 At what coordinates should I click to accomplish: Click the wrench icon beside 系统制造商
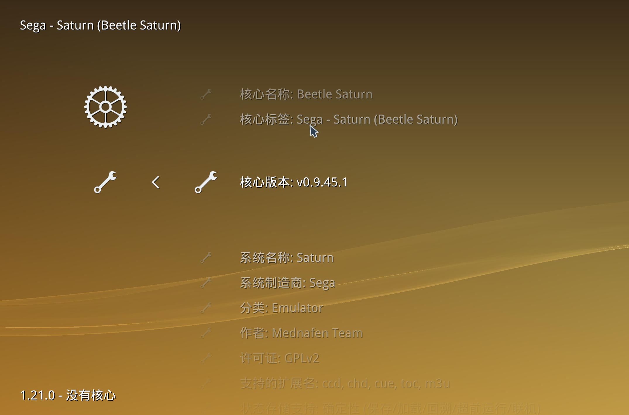point(206,283)
